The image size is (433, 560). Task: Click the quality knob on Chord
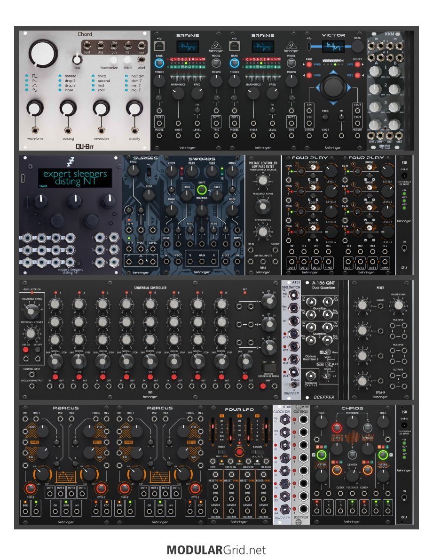coord(134,108)
